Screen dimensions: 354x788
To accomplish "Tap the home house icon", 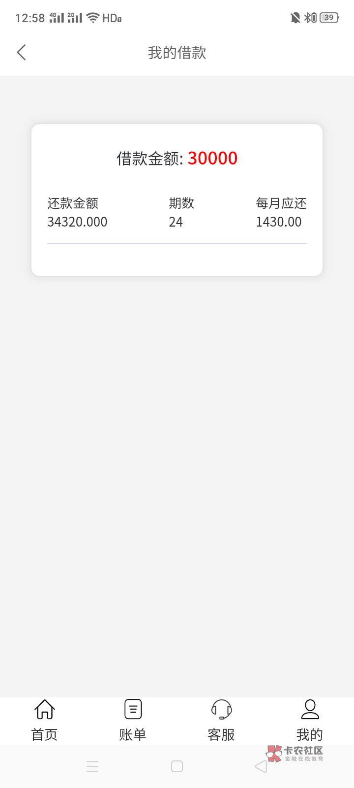I will (45, 709).
